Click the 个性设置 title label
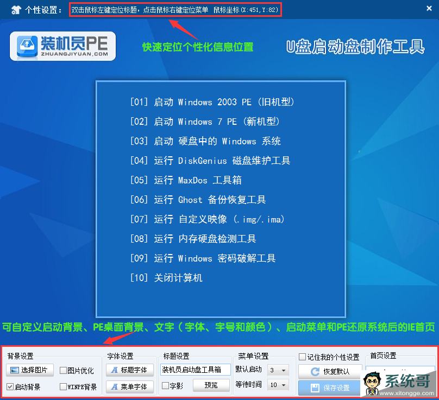This screenshot has height=400, width=439. coord(43,10)
